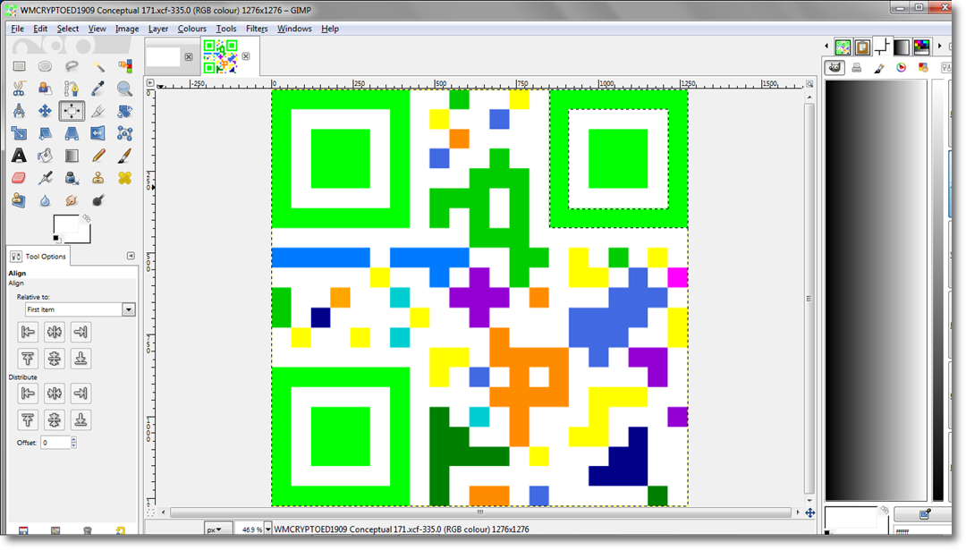Open the Colours menu
Viewport: 966px width, 550px height.
click(192, 29)
